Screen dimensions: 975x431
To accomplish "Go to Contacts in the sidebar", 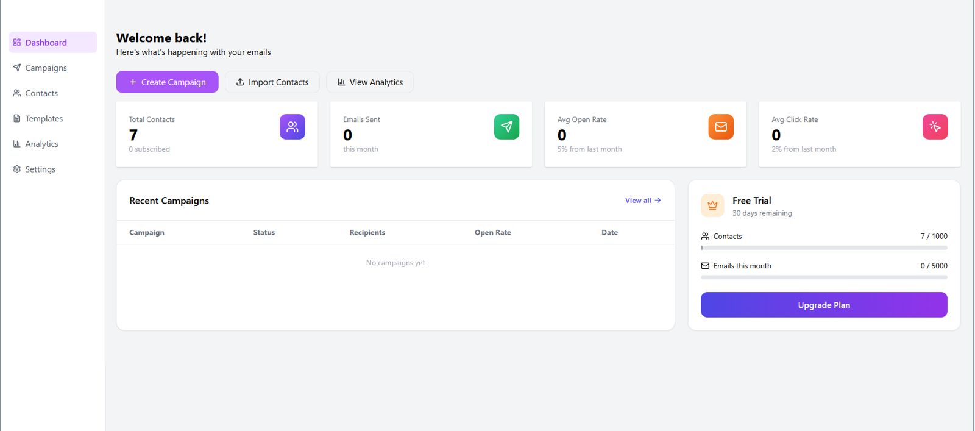I will (41, 93).
